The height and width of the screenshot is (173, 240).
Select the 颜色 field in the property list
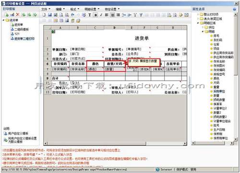click(x=216, y=79)
